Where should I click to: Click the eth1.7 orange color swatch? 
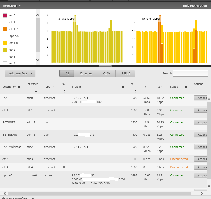tap(5, 29)
